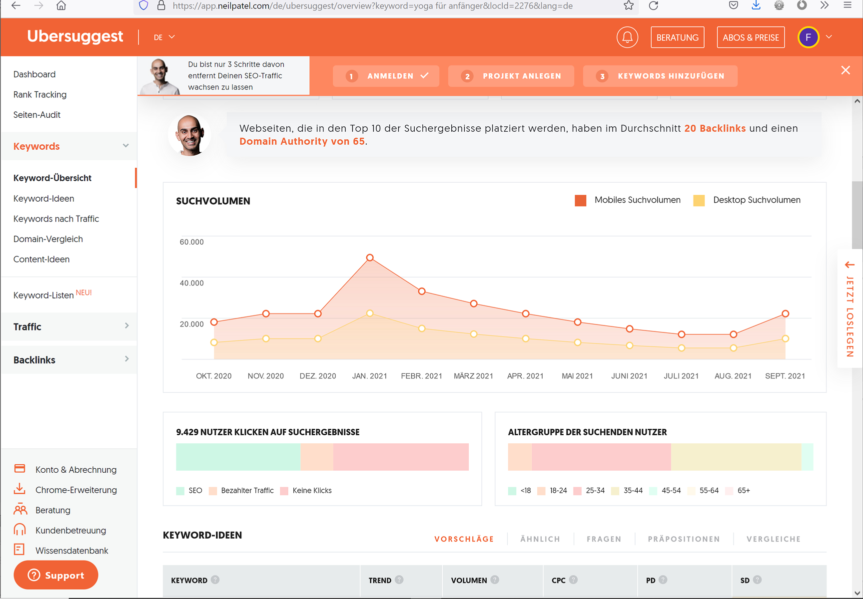Open Rank Tracking in the sidebar
This screenshot has width=863, height=599.
tap(40, 94)
